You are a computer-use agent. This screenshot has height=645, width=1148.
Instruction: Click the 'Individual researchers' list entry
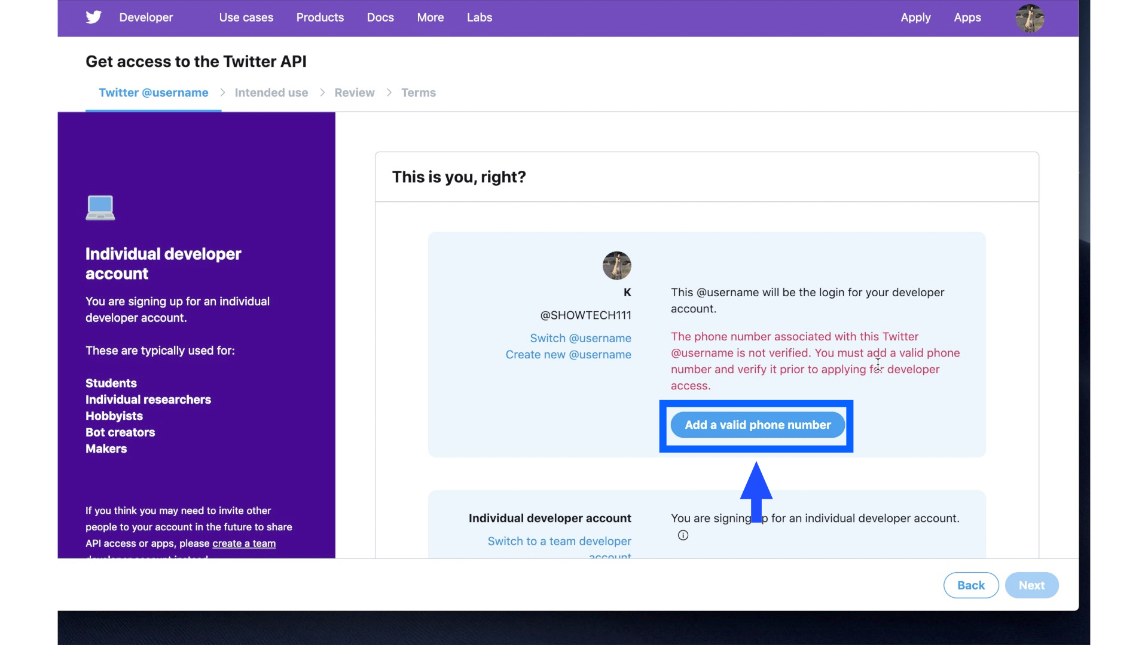[x=148, y=400]
